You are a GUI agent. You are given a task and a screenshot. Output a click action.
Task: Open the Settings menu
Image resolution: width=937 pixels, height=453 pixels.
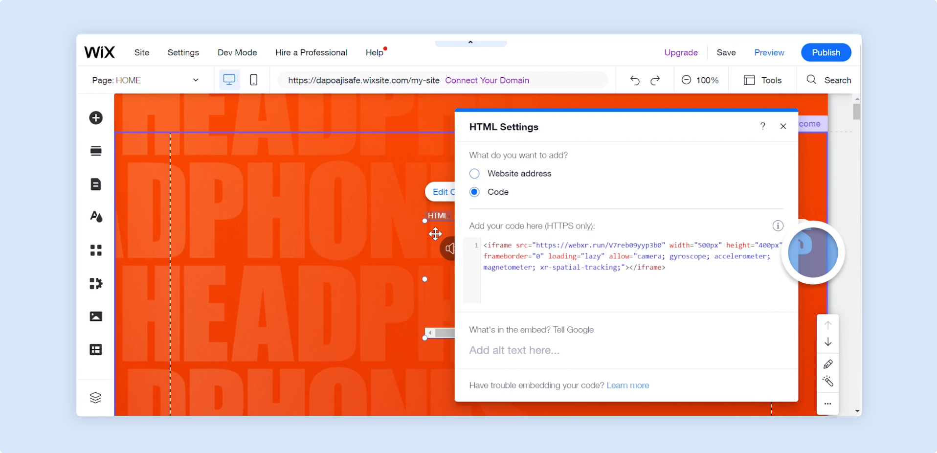pyautogui.click(x=183, y=52)
